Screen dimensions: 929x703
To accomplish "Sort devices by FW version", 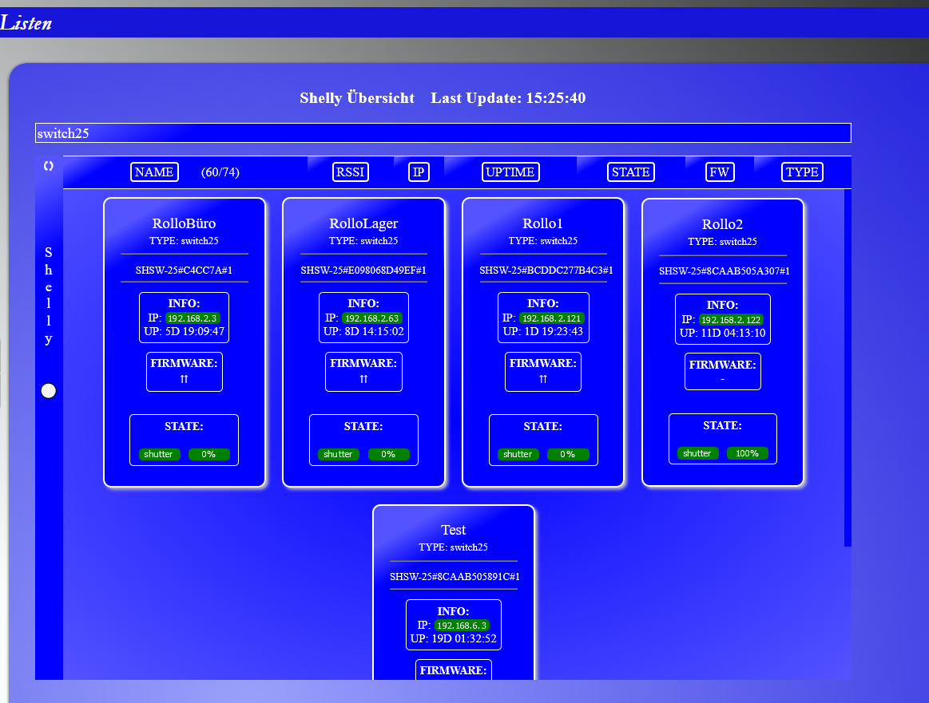I will [720, 172].
